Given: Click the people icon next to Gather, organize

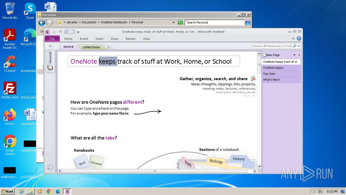Looking at the screenshot, I should click(x=253, y=79).
